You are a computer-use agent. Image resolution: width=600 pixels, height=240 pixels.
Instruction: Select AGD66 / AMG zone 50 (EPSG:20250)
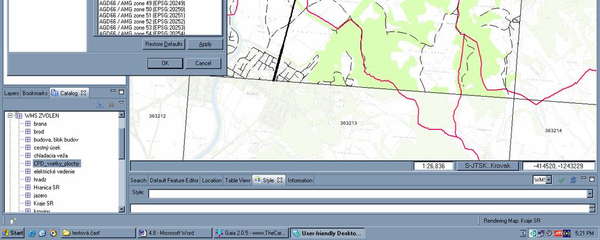pos(142,9)
